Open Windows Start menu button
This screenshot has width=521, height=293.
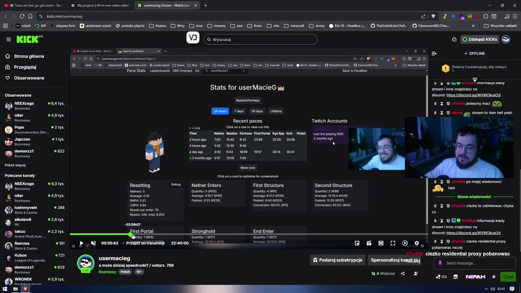pyautogui.click(x=5, y=289)
